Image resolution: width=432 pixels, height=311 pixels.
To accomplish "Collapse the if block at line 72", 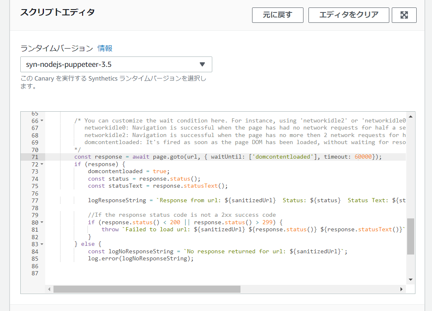I will (x=42, y=164).
